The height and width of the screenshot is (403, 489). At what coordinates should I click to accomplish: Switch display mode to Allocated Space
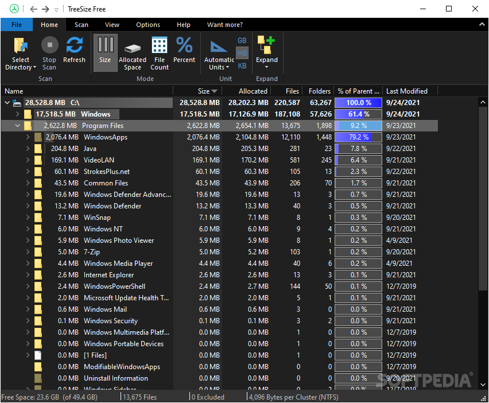133,53
